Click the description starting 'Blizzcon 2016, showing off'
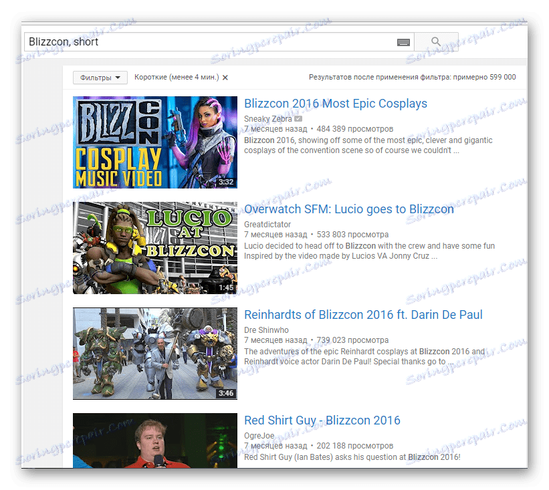Image resolution: width=549 pixels, height=490 pixels. tap(368, 145)
